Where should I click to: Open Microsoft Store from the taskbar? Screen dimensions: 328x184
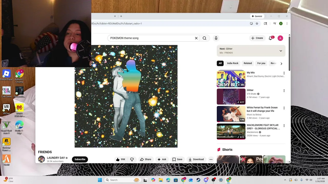(176, 180)
